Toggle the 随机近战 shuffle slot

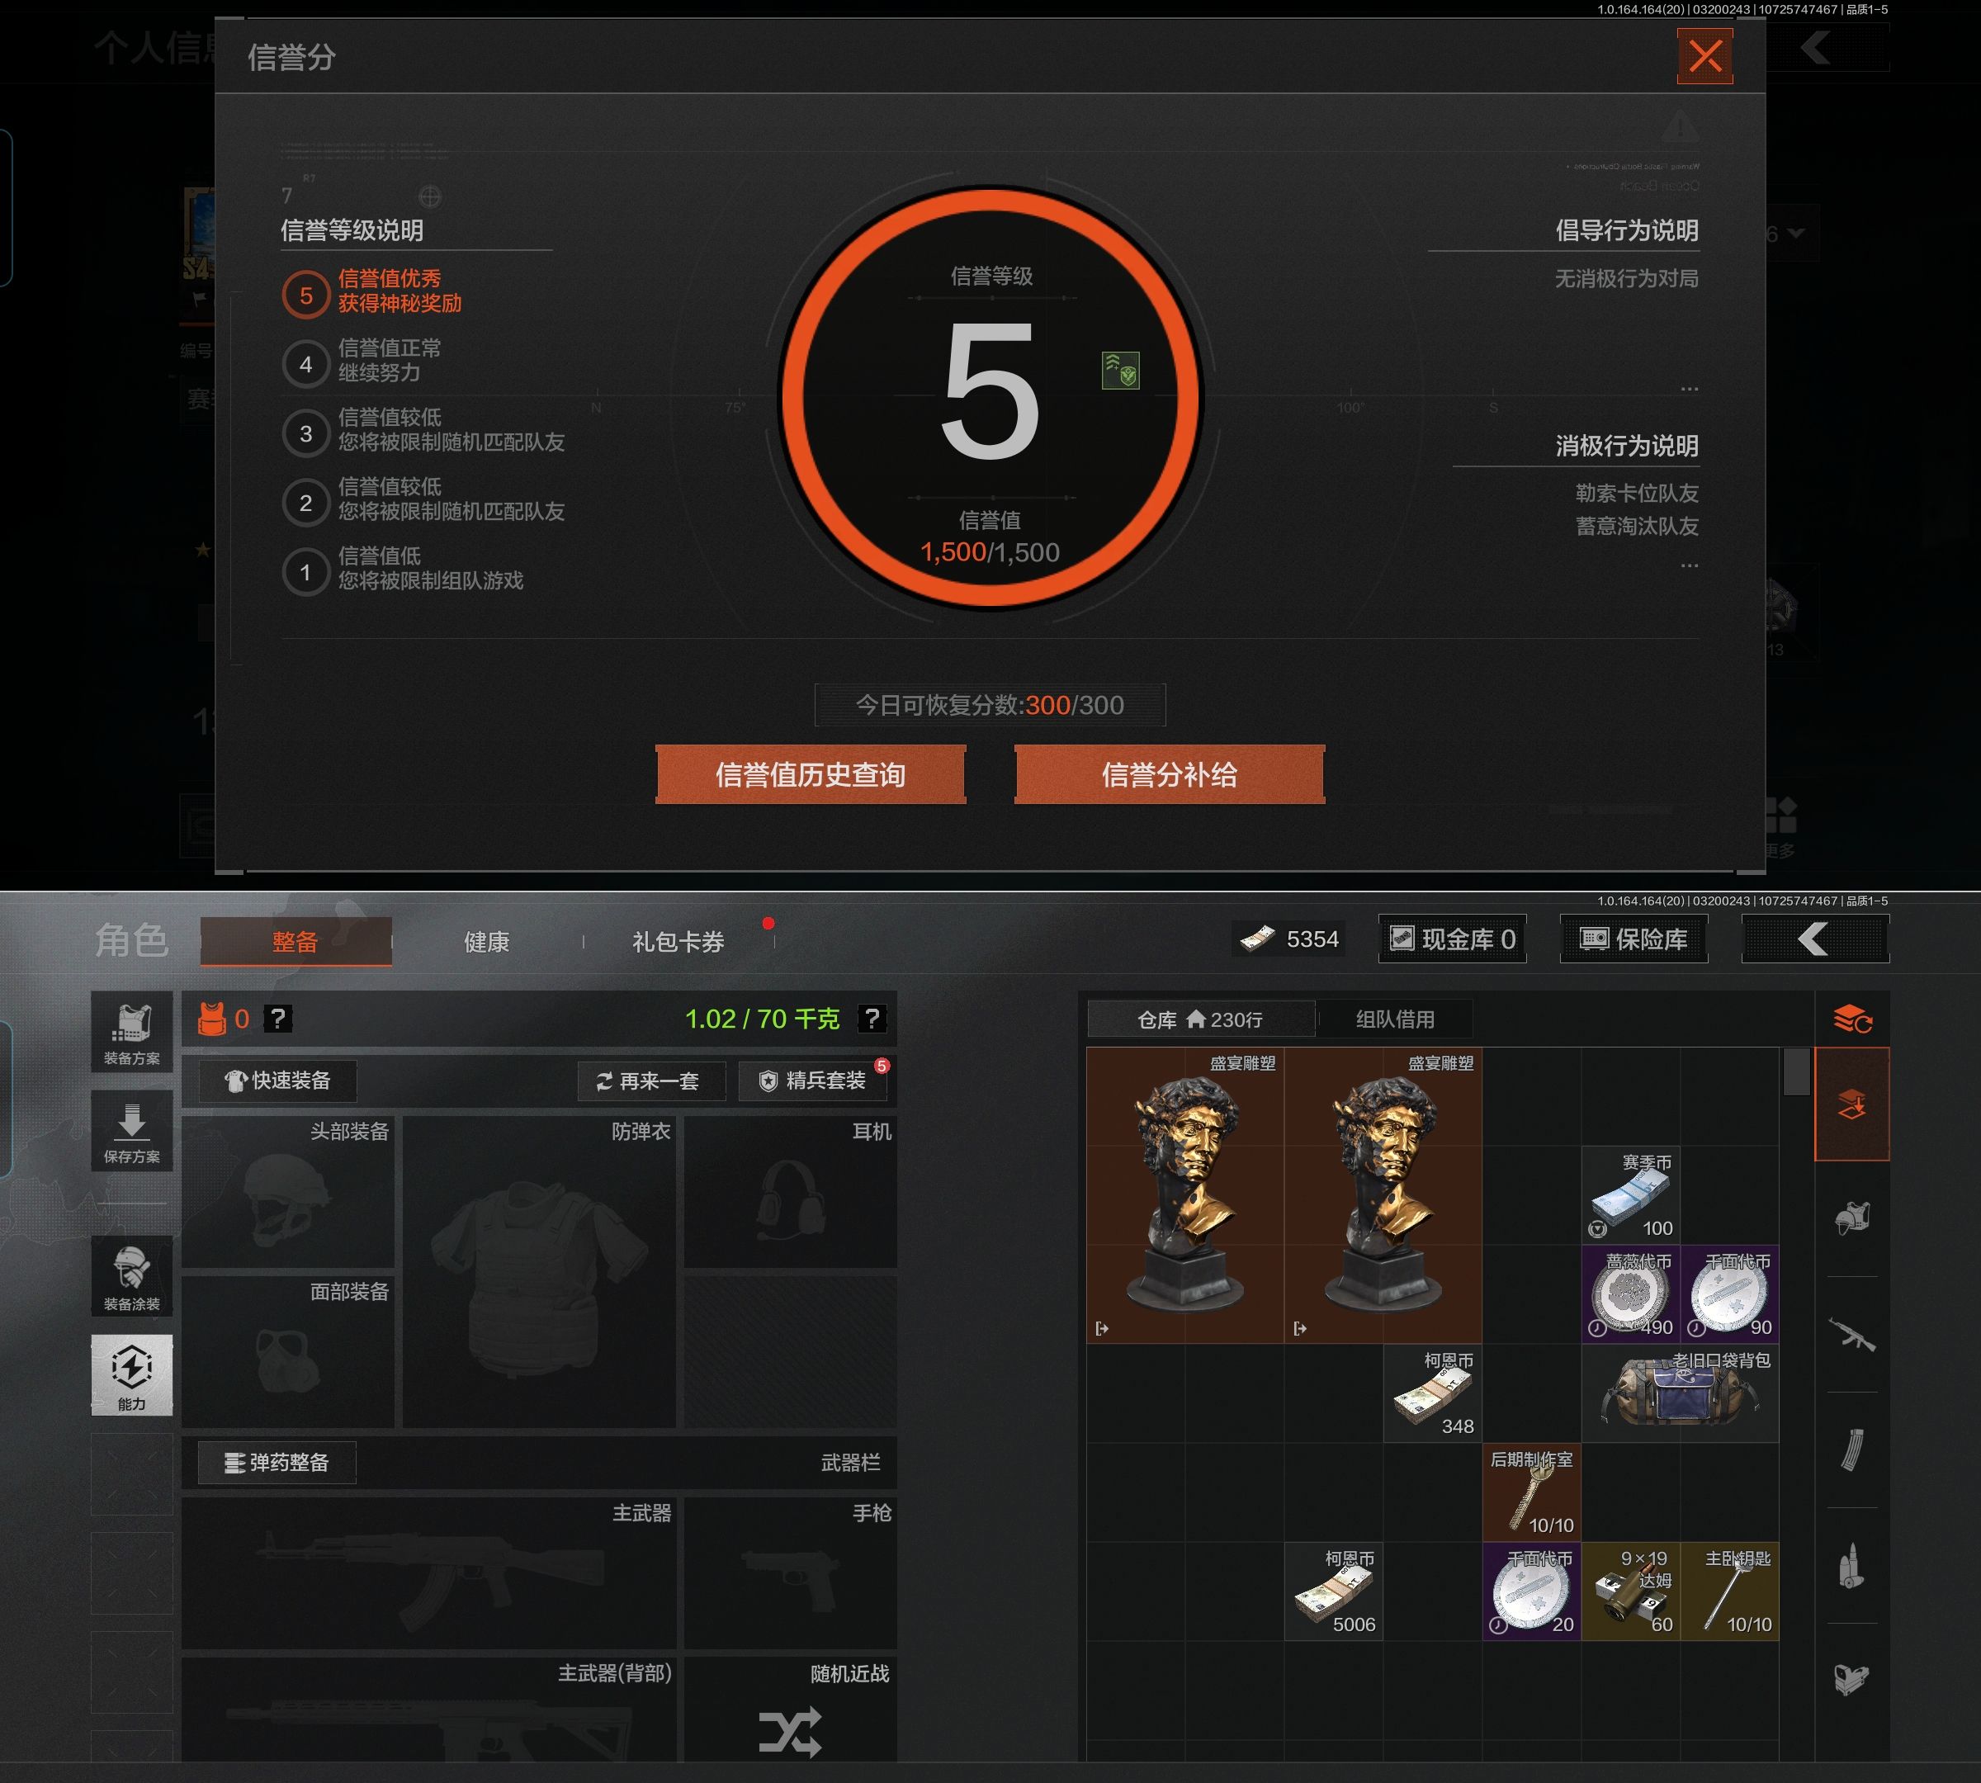coord(790,1731)
